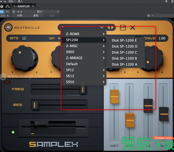Screen dimensions: 174x152
Task: Click the 粘贴 paste button
Action: click(52, 16)
